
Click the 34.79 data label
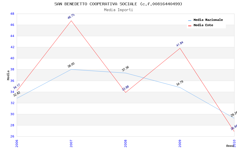tap(180, 83)
